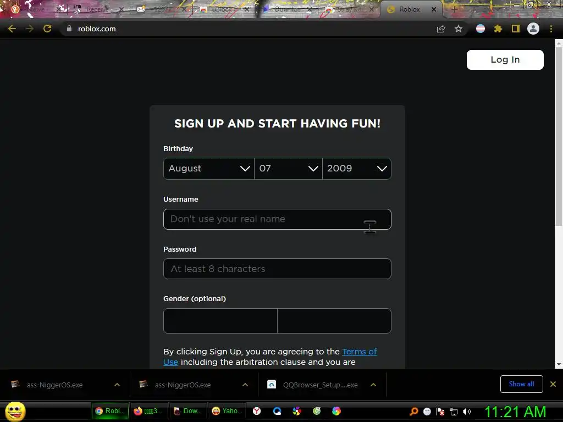Click the page scrollbar up arrow
The height and width of the screenshot is (422, 563).
(559, 43)
